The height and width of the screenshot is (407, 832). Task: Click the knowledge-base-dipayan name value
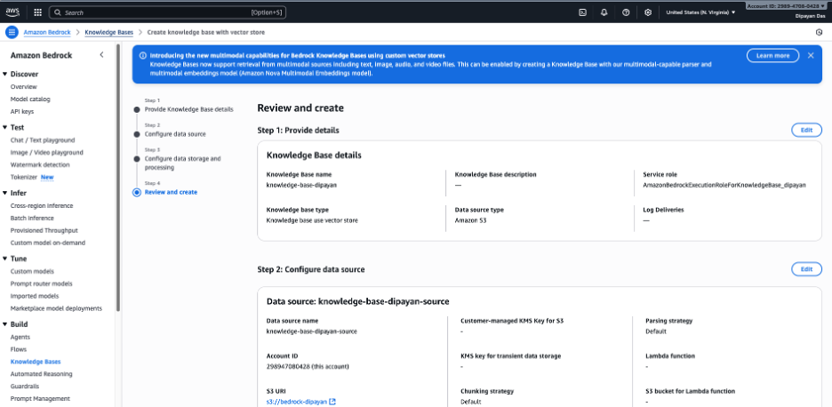301,185
